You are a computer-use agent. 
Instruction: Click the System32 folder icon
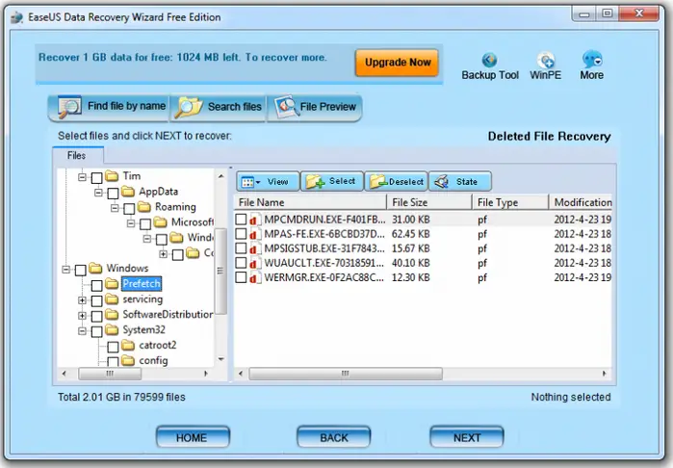coord(112,330)
